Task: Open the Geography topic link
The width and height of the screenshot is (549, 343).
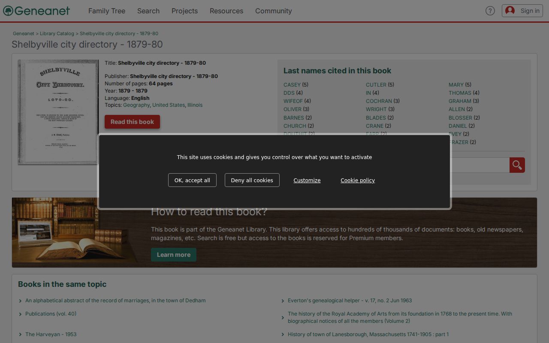Action: [x=136, y=105]
